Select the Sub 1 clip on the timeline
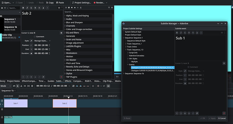Image resolution: width=233 pixels, height=124 pixels. [16, 103]
